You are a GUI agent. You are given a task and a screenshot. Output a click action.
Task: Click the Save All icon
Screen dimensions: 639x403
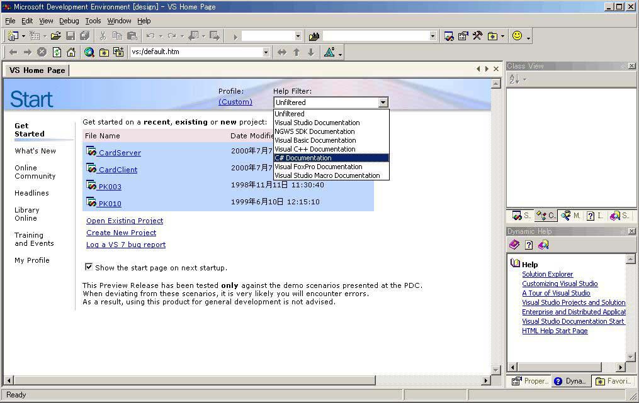pyautogui.click(x=85, y=36)
